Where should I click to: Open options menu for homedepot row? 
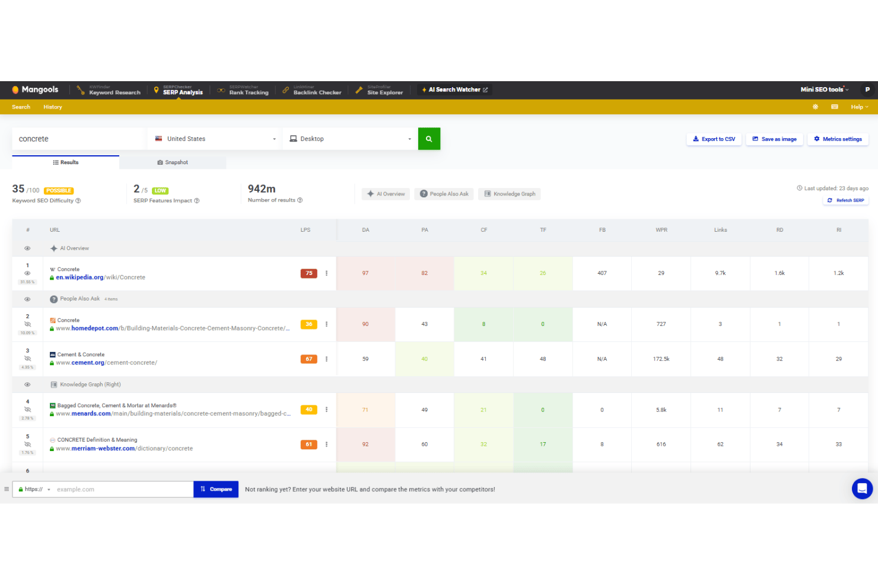coord(326,324)
